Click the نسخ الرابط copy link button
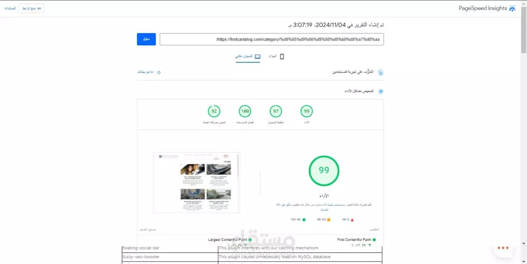Image resolution: width=527 pixels, height=264 pixels. 32,8
